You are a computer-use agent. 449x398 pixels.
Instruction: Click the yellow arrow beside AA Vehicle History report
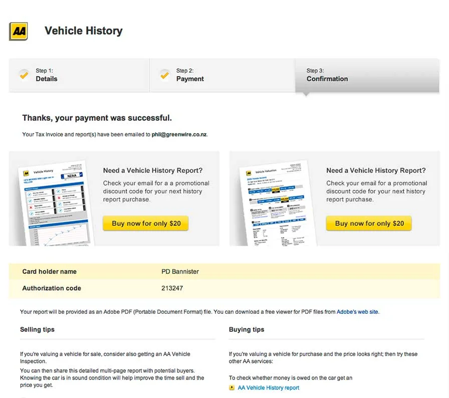click(232, 387)
